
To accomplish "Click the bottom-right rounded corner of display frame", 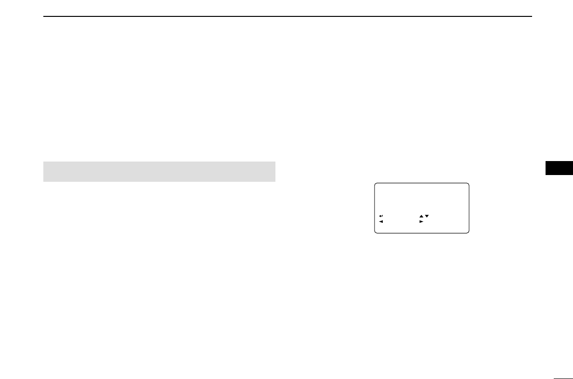I will (x=468, y=231).
